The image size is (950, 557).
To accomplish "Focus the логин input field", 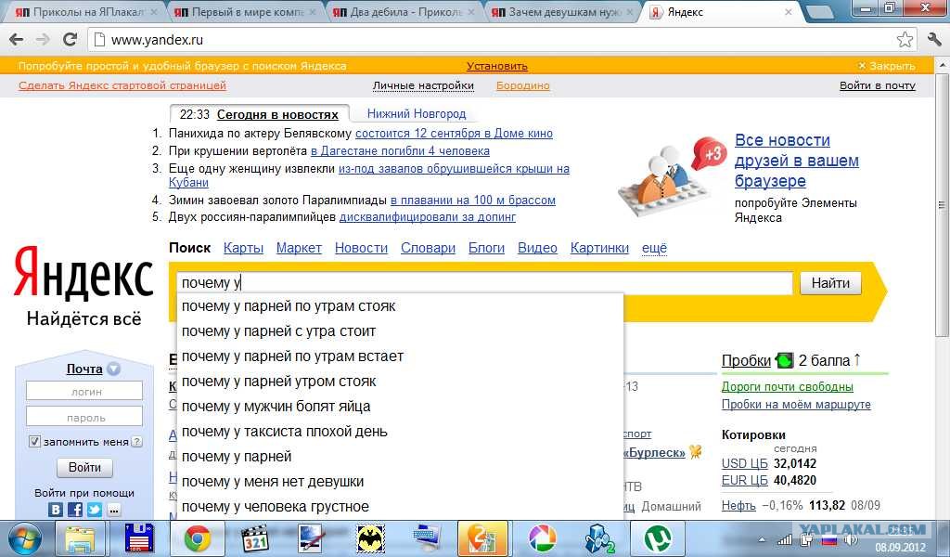I will (84, 391).
